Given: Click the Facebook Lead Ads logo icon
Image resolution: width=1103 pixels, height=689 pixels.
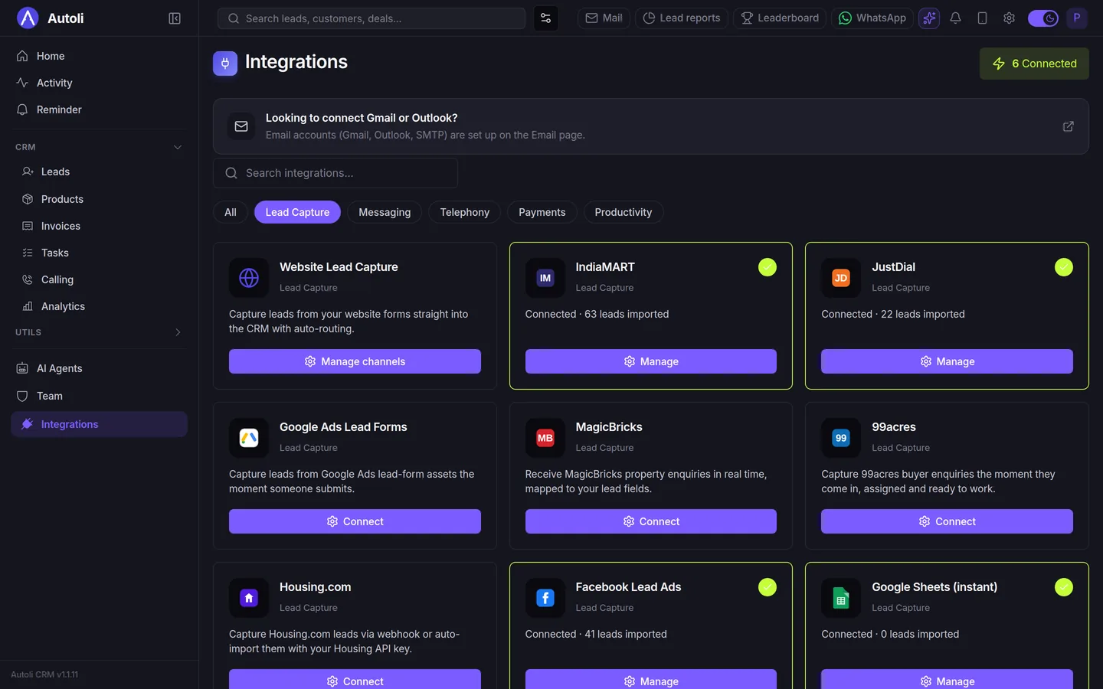Looking at the screenshot, I should (x=545, y=598).
